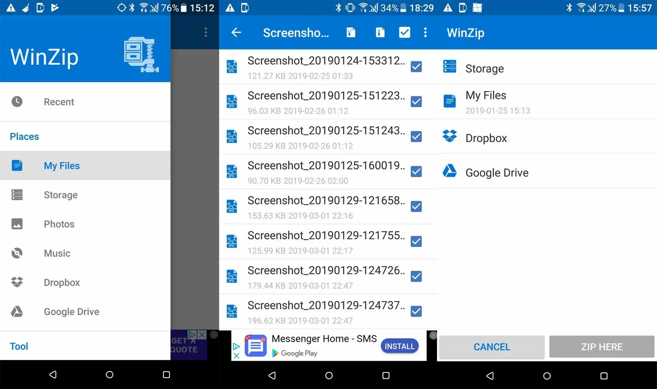Toggle select-all checkbox in Screenshots toolbar

pyautogui.click(x=405, y=32)
